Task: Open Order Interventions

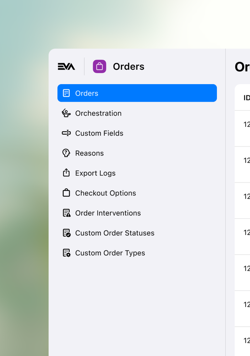Action: coord(108,213)
